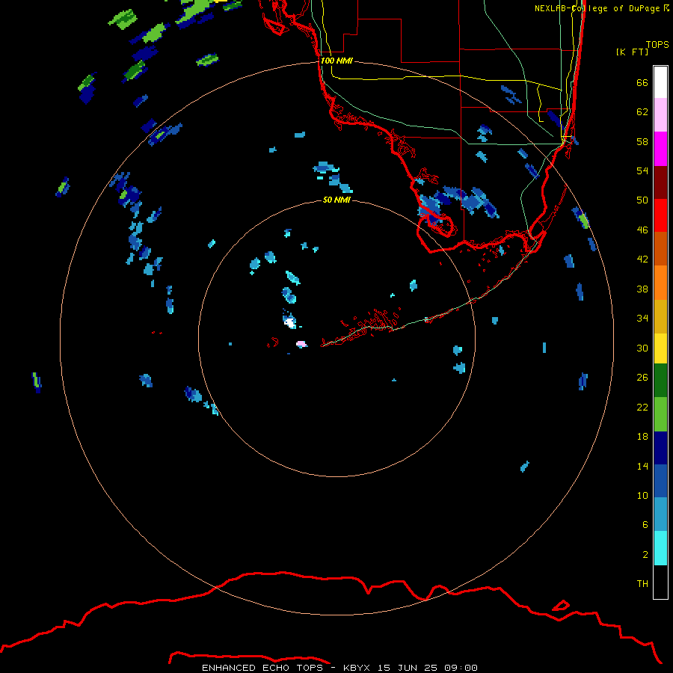673x673 pixels.
Task: Click the light green legend swatch
Action: tap(660, 414)
